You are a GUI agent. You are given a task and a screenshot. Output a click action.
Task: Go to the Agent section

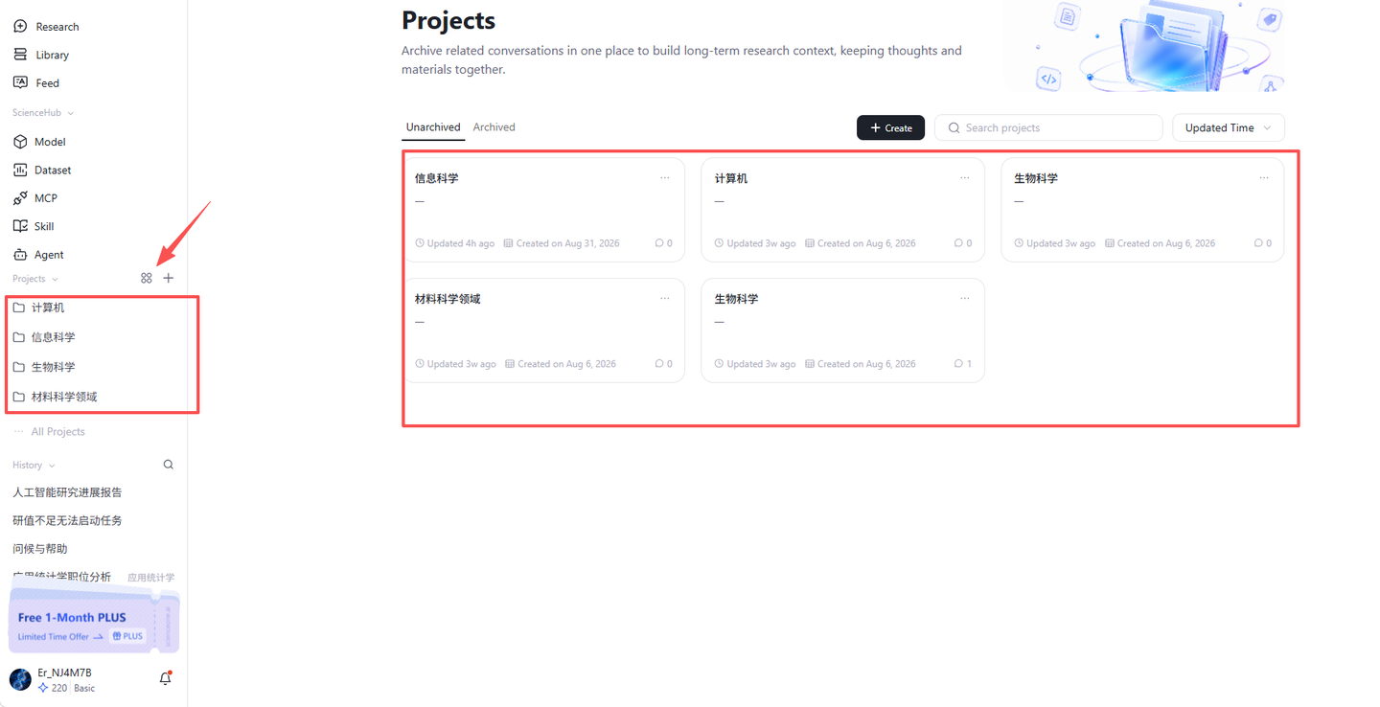[x=38, y=255]
